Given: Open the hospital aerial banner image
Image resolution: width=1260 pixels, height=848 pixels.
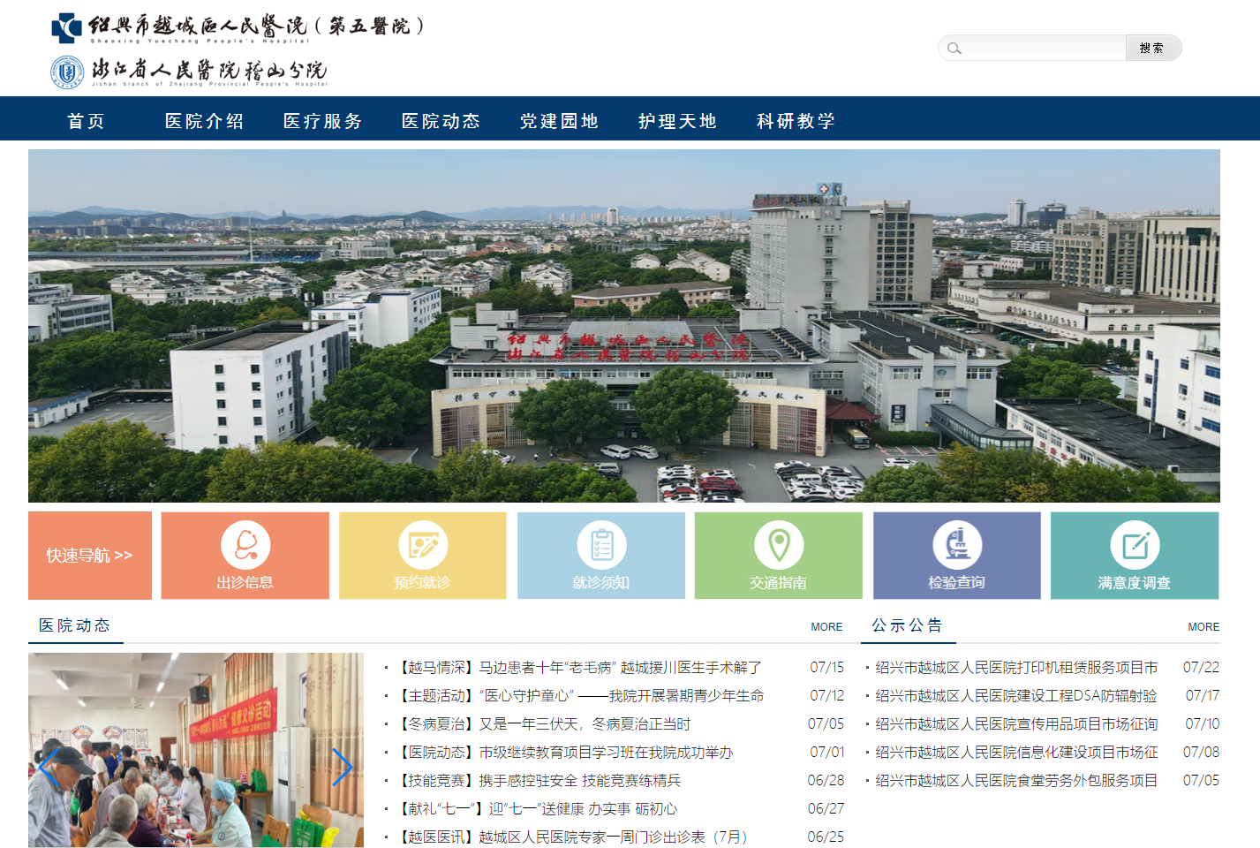Looking at the screenshot, I should click(x=624, y=326).
